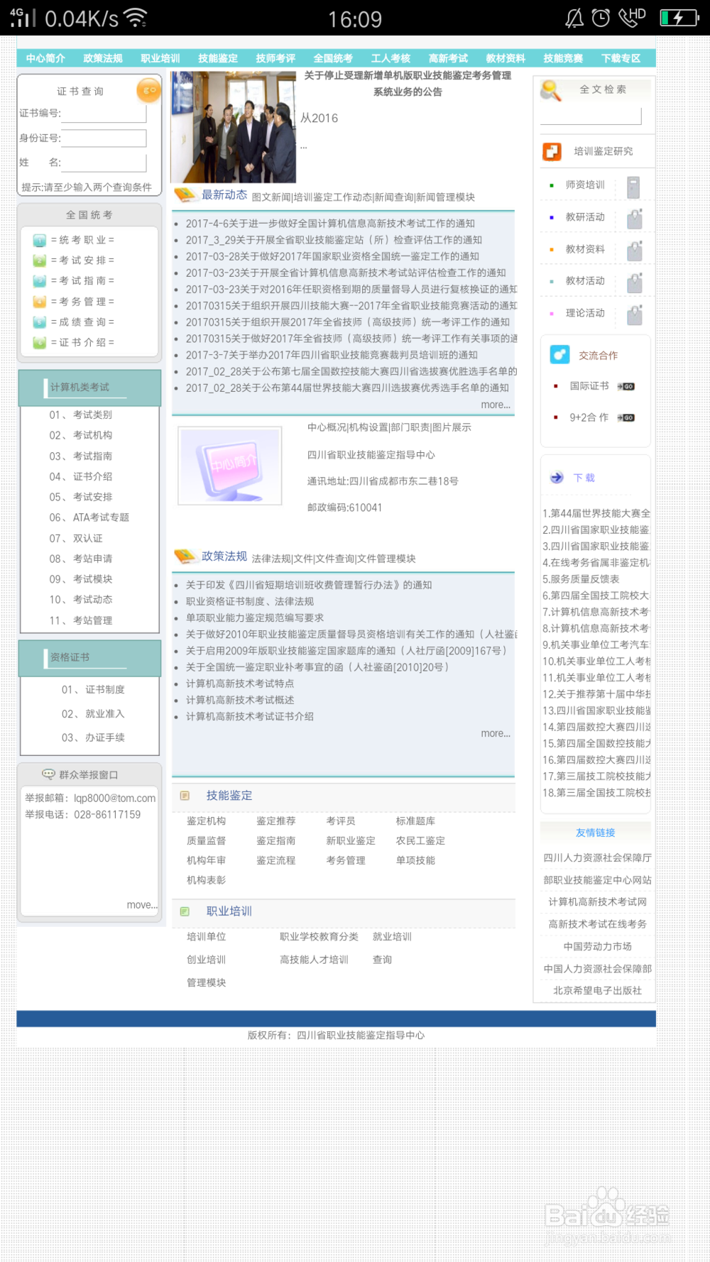Click the blue 交流合作 icon
The image size is (710, 1262).
click(559, 354)
